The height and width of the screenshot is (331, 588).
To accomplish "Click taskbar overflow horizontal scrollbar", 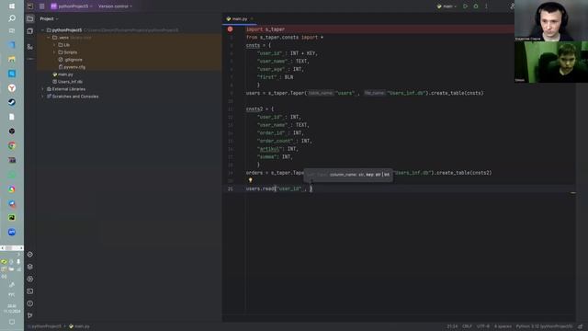I will pos(12,248).
